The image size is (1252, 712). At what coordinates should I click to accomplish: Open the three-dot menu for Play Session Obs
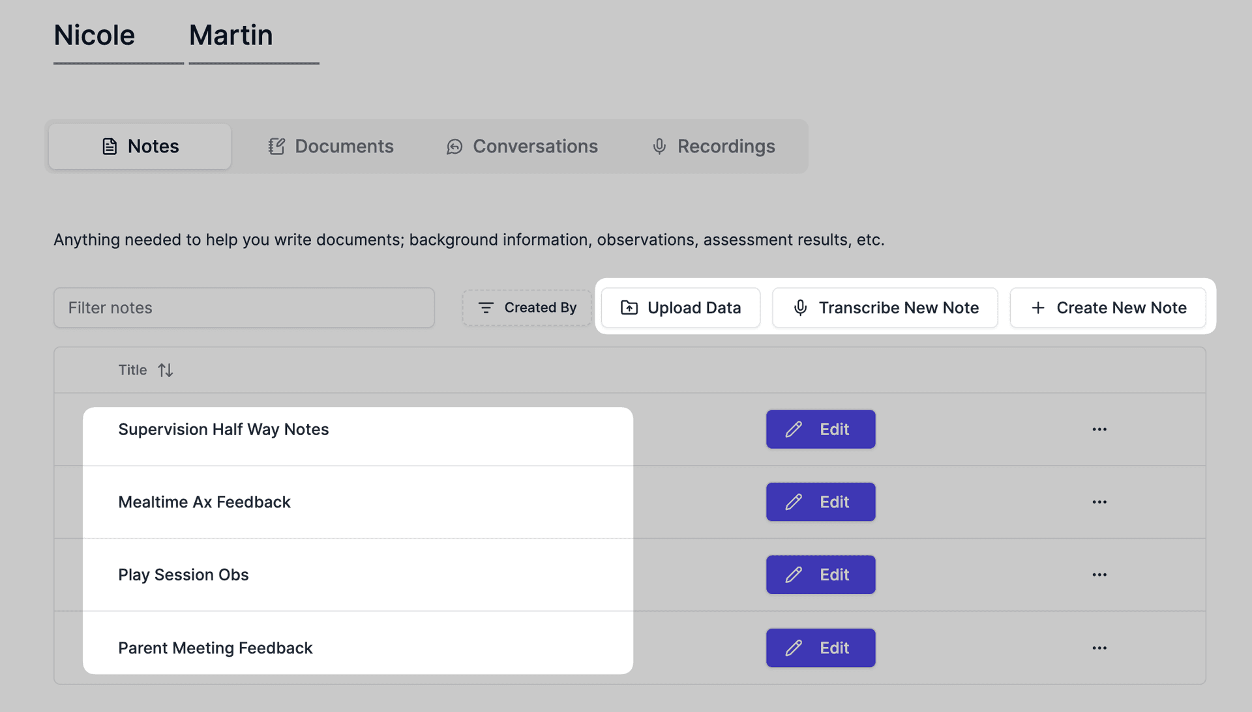coord(1099,575)
